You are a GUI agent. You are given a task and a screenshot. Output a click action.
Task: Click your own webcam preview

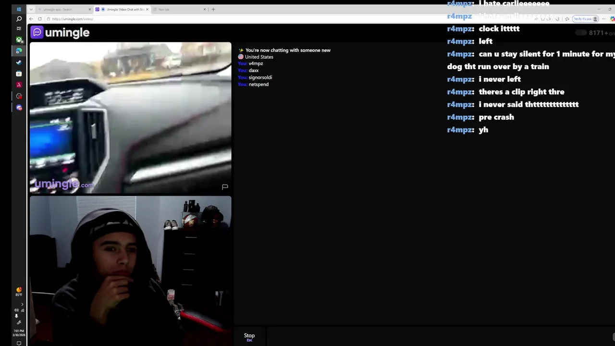(x=130, y=271)
